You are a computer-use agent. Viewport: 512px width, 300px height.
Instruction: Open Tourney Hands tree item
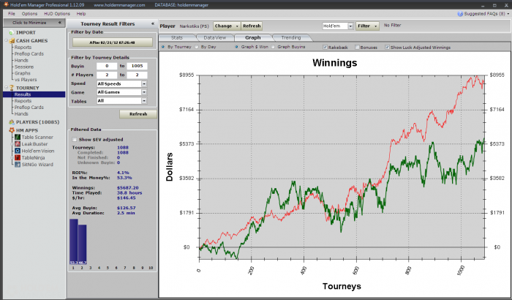(21, 113)
